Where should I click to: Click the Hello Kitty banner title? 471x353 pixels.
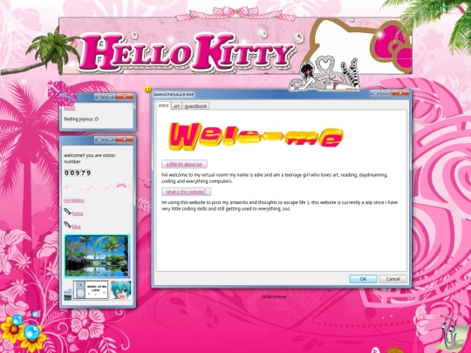click(187, 51)
